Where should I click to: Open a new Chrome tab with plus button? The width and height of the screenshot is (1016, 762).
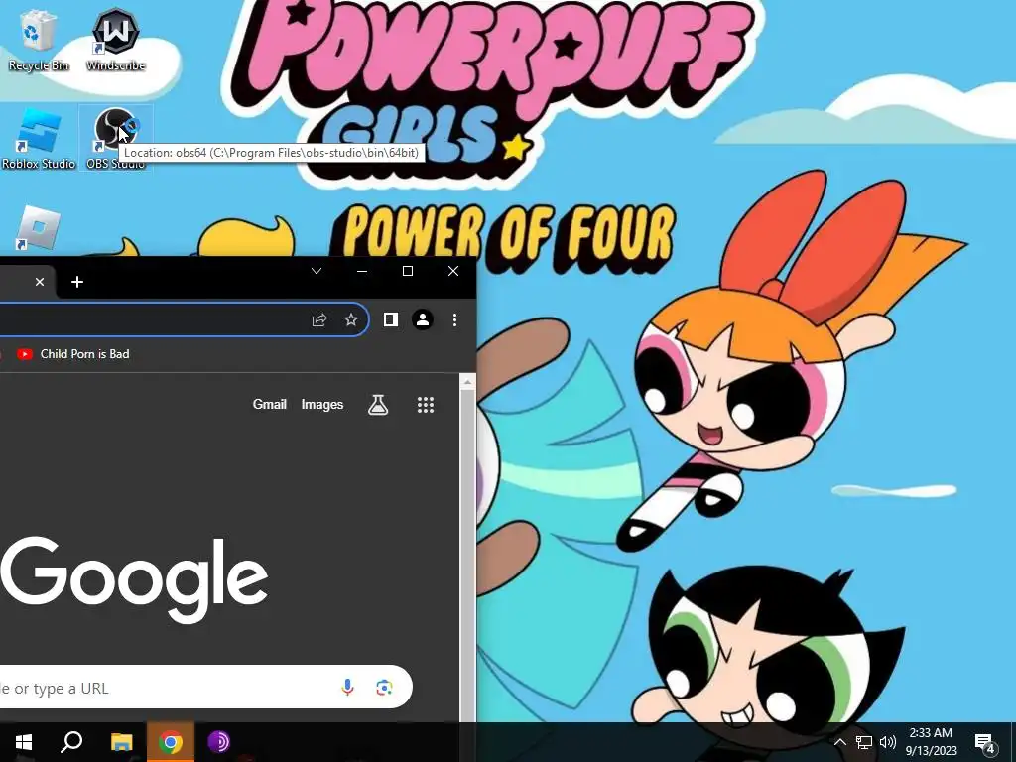[x=77, y=282]
